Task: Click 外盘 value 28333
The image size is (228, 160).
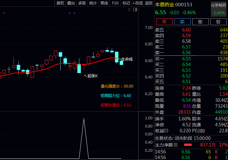Action: pyautogui.click(x=184, y=112)
